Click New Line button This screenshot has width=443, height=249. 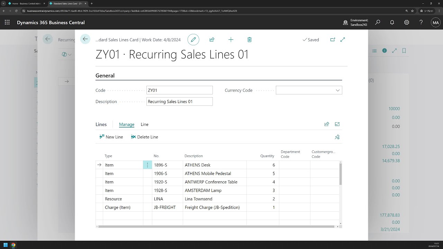coord(111,137)
